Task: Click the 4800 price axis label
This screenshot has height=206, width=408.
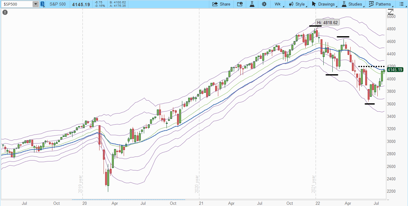Action: click(x=392, y=29)
